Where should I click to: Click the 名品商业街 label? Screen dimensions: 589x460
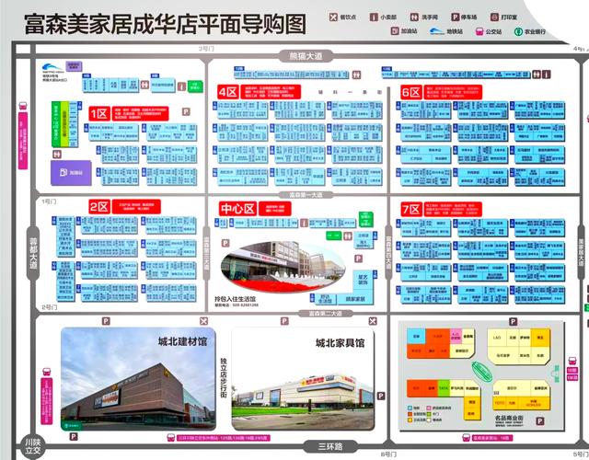click(509, 418)
